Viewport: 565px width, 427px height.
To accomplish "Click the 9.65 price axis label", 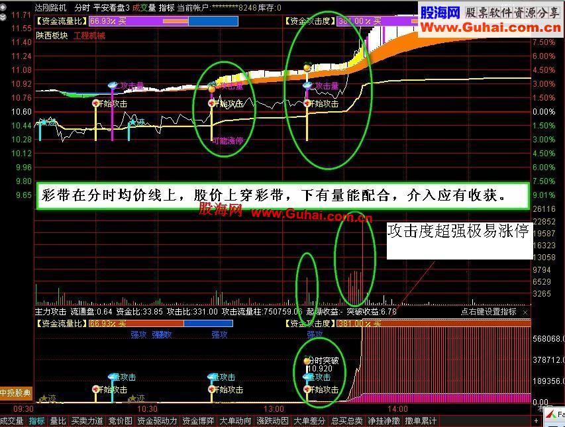I will (24, 195).
